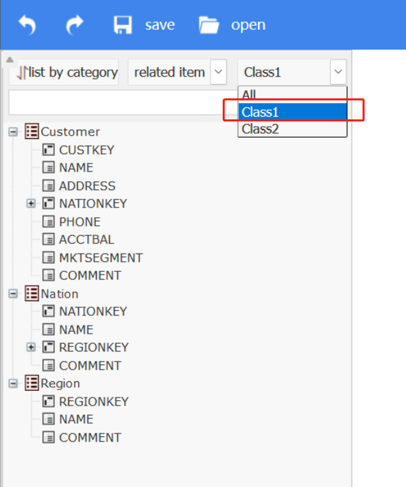Click the list by category button
The height and width of the screenshot is (487, 406).
tap(64, 72)
